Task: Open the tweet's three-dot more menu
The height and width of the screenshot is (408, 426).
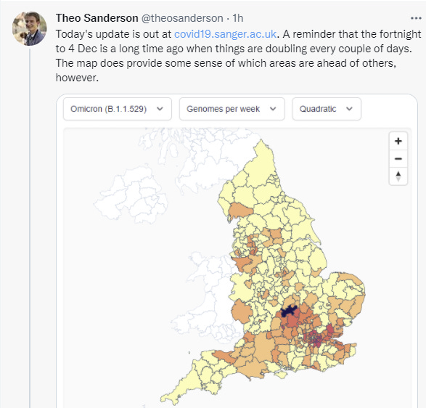Action: [416, 18]
